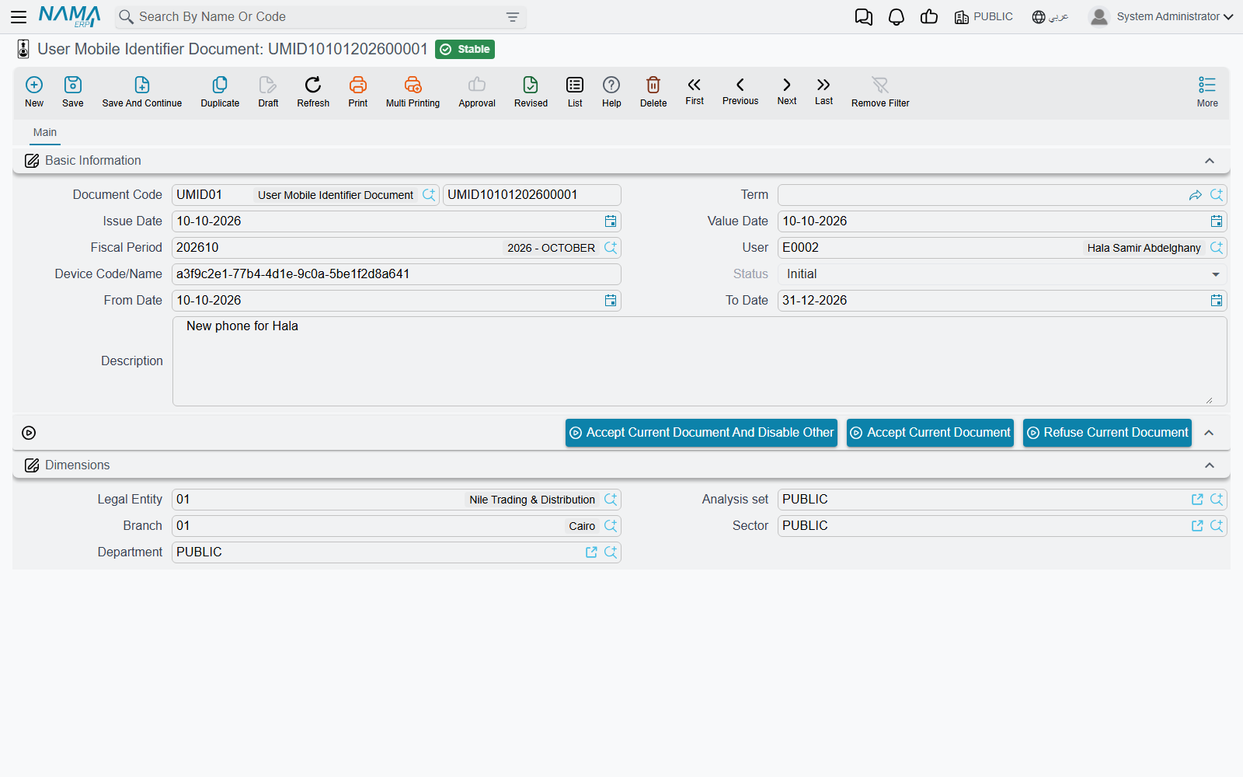Open Department record in new window
Viewport: 1243px width, 777px height.
(x=591, y=552)
